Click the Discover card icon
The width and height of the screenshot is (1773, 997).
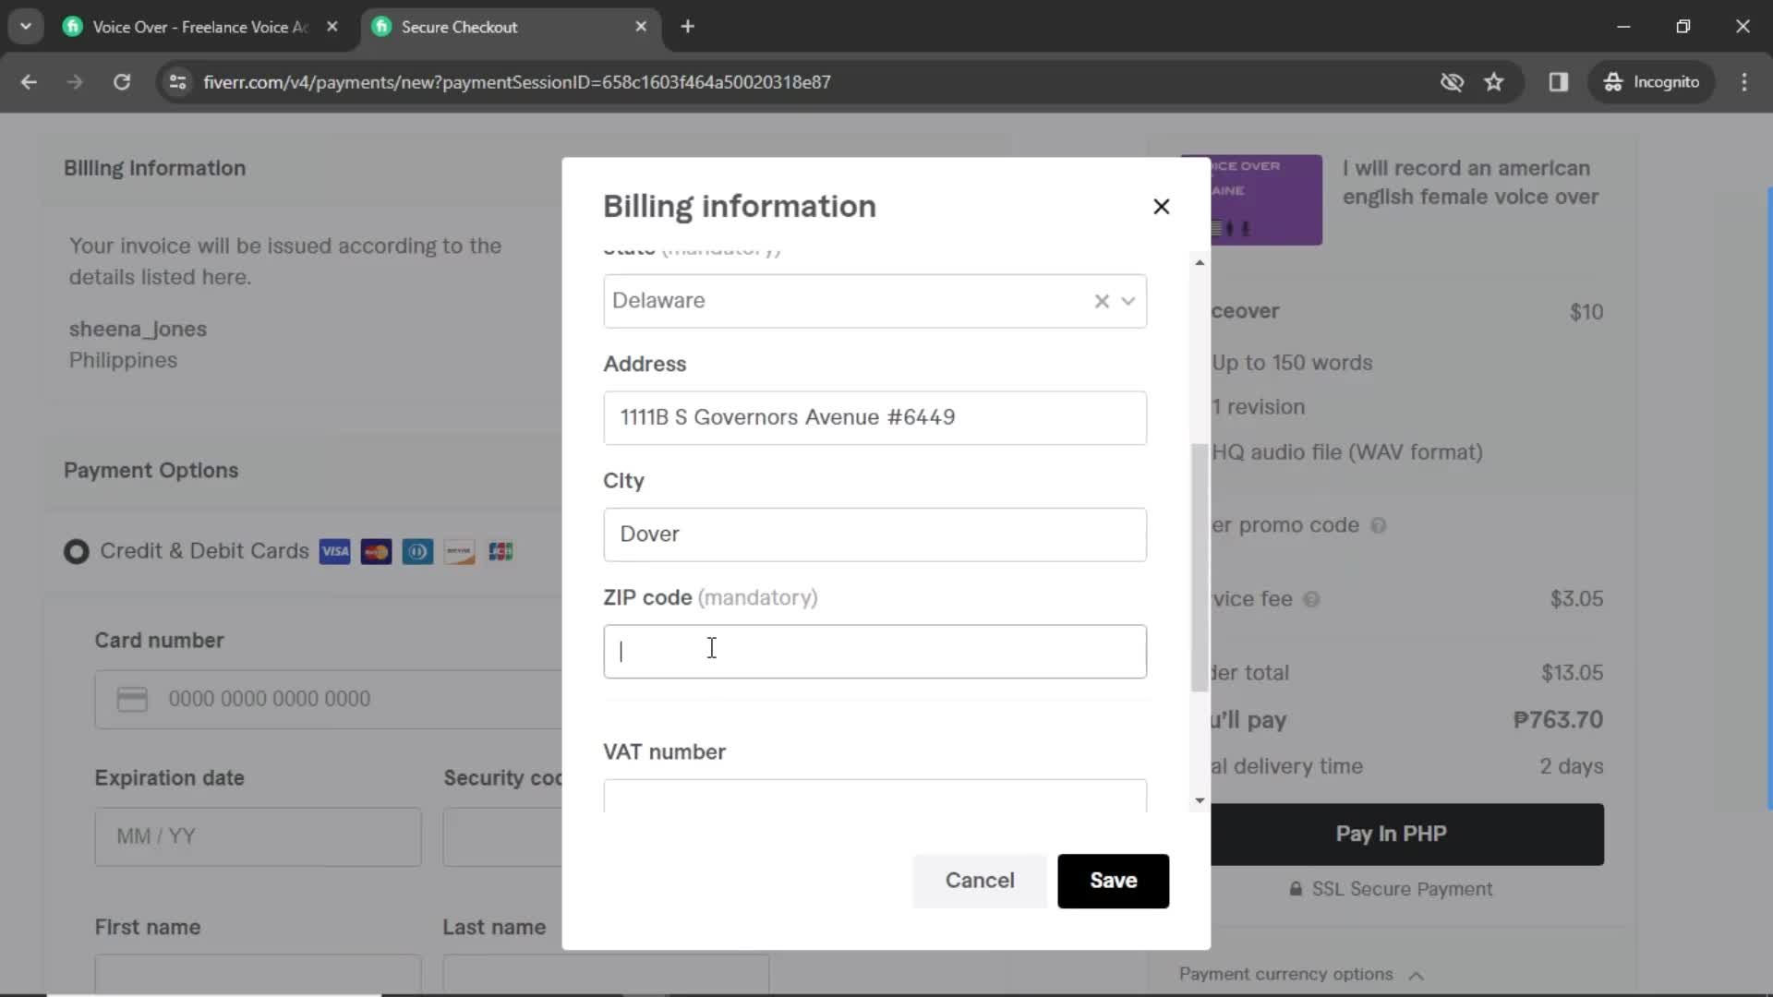459,552
